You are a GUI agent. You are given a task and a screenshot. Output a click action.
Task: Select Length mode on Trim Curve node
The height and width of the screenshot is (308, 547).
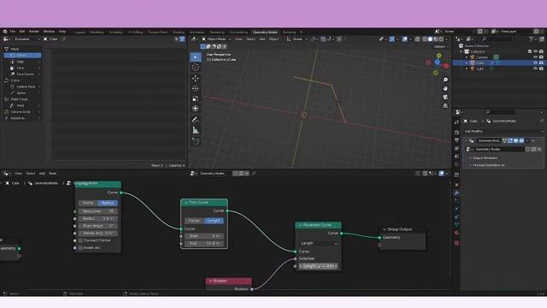click(214, 221)
